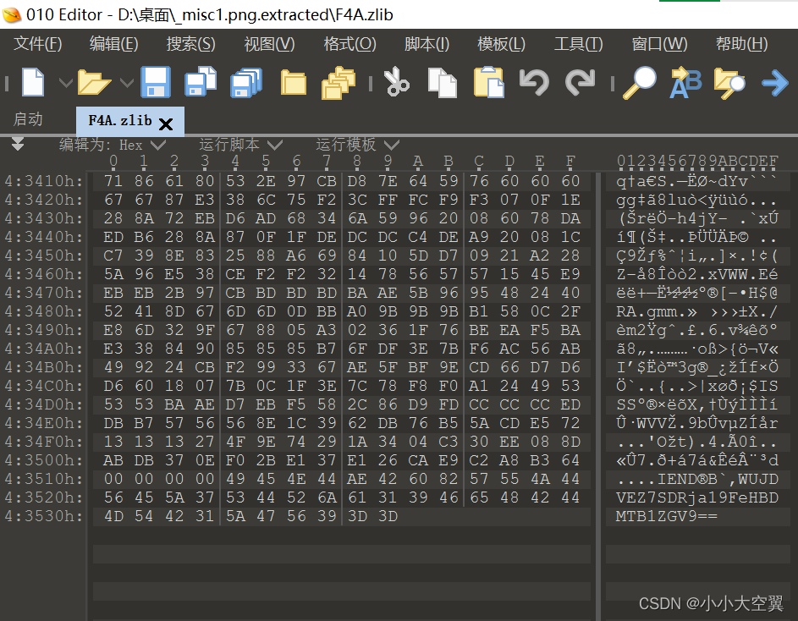The width and height of the screenshot is (798, 621).
Task: Open the 帮助(H) menu
Action: coord(741,44)
